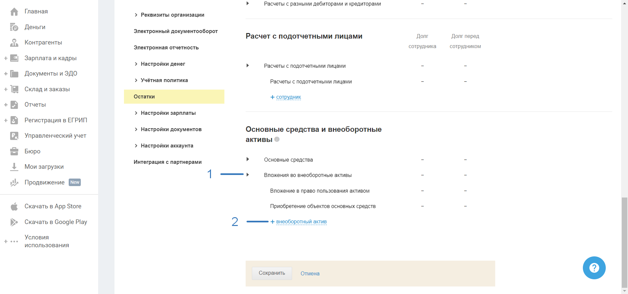Viewport: 628px width, 294px height.
Task: Collapse Вложения во внеоборотные активы triangle
Action: (x=248, y=175)
